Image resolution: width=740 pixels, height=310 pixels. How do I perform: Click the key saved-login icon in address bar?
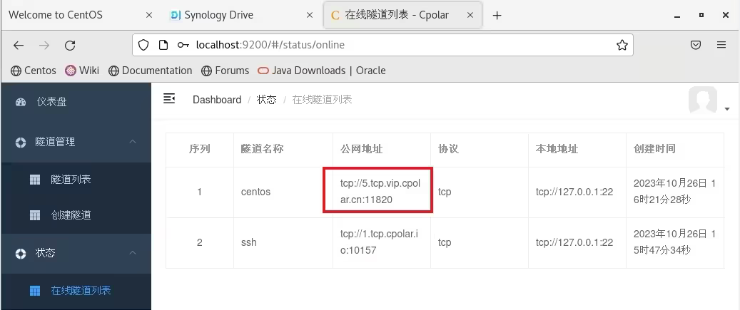183,45
